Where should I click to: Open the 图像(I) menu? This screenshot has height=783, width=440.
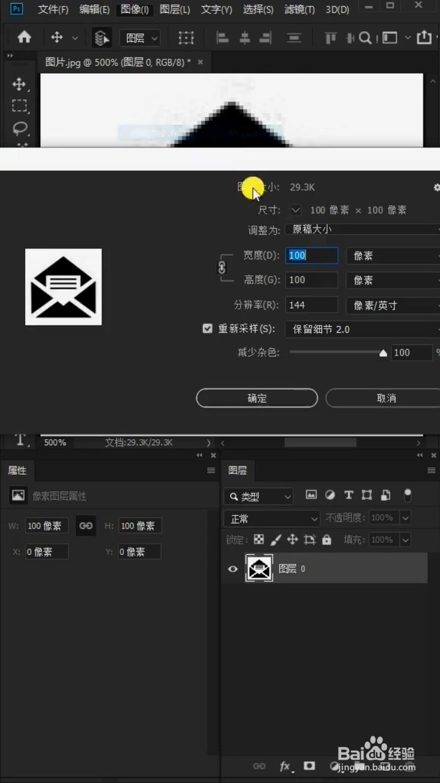coord(135,10)
